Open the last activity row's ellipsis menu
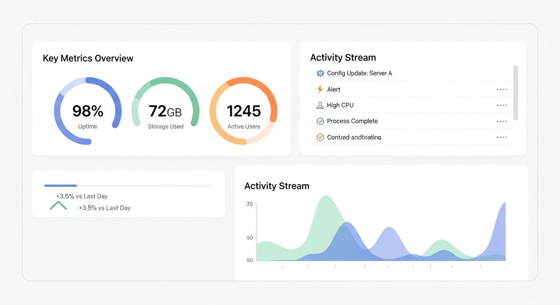This screenshot has width=560, height=305. click(x=502, y=137)
